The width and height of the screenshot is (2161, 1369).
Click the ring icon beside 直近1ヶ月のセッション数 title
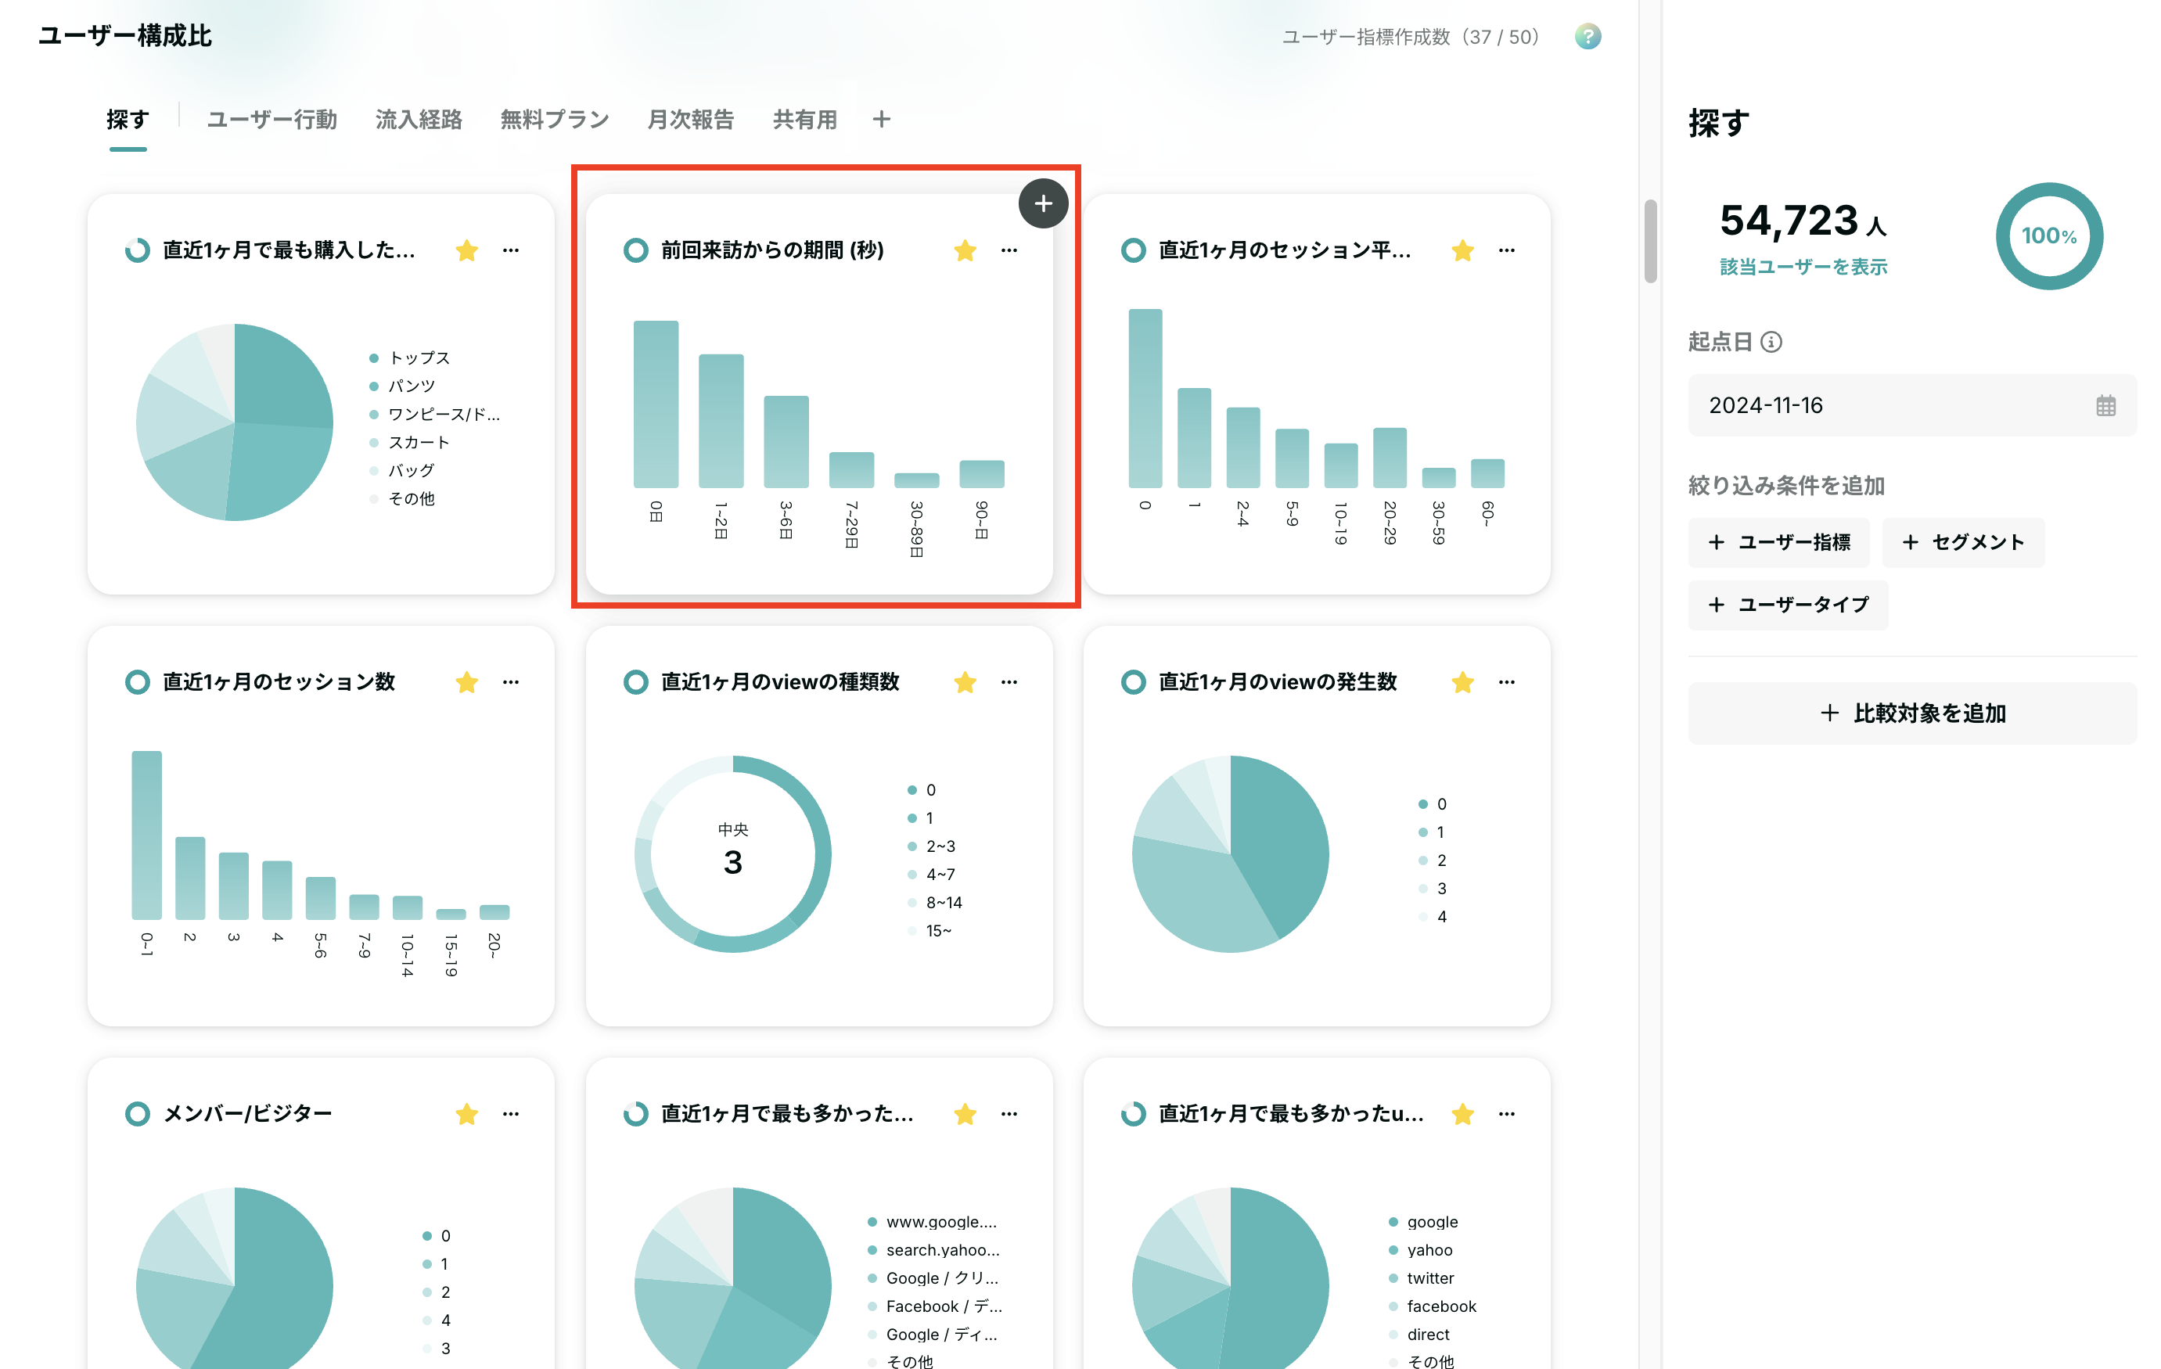tap(137, 682)
